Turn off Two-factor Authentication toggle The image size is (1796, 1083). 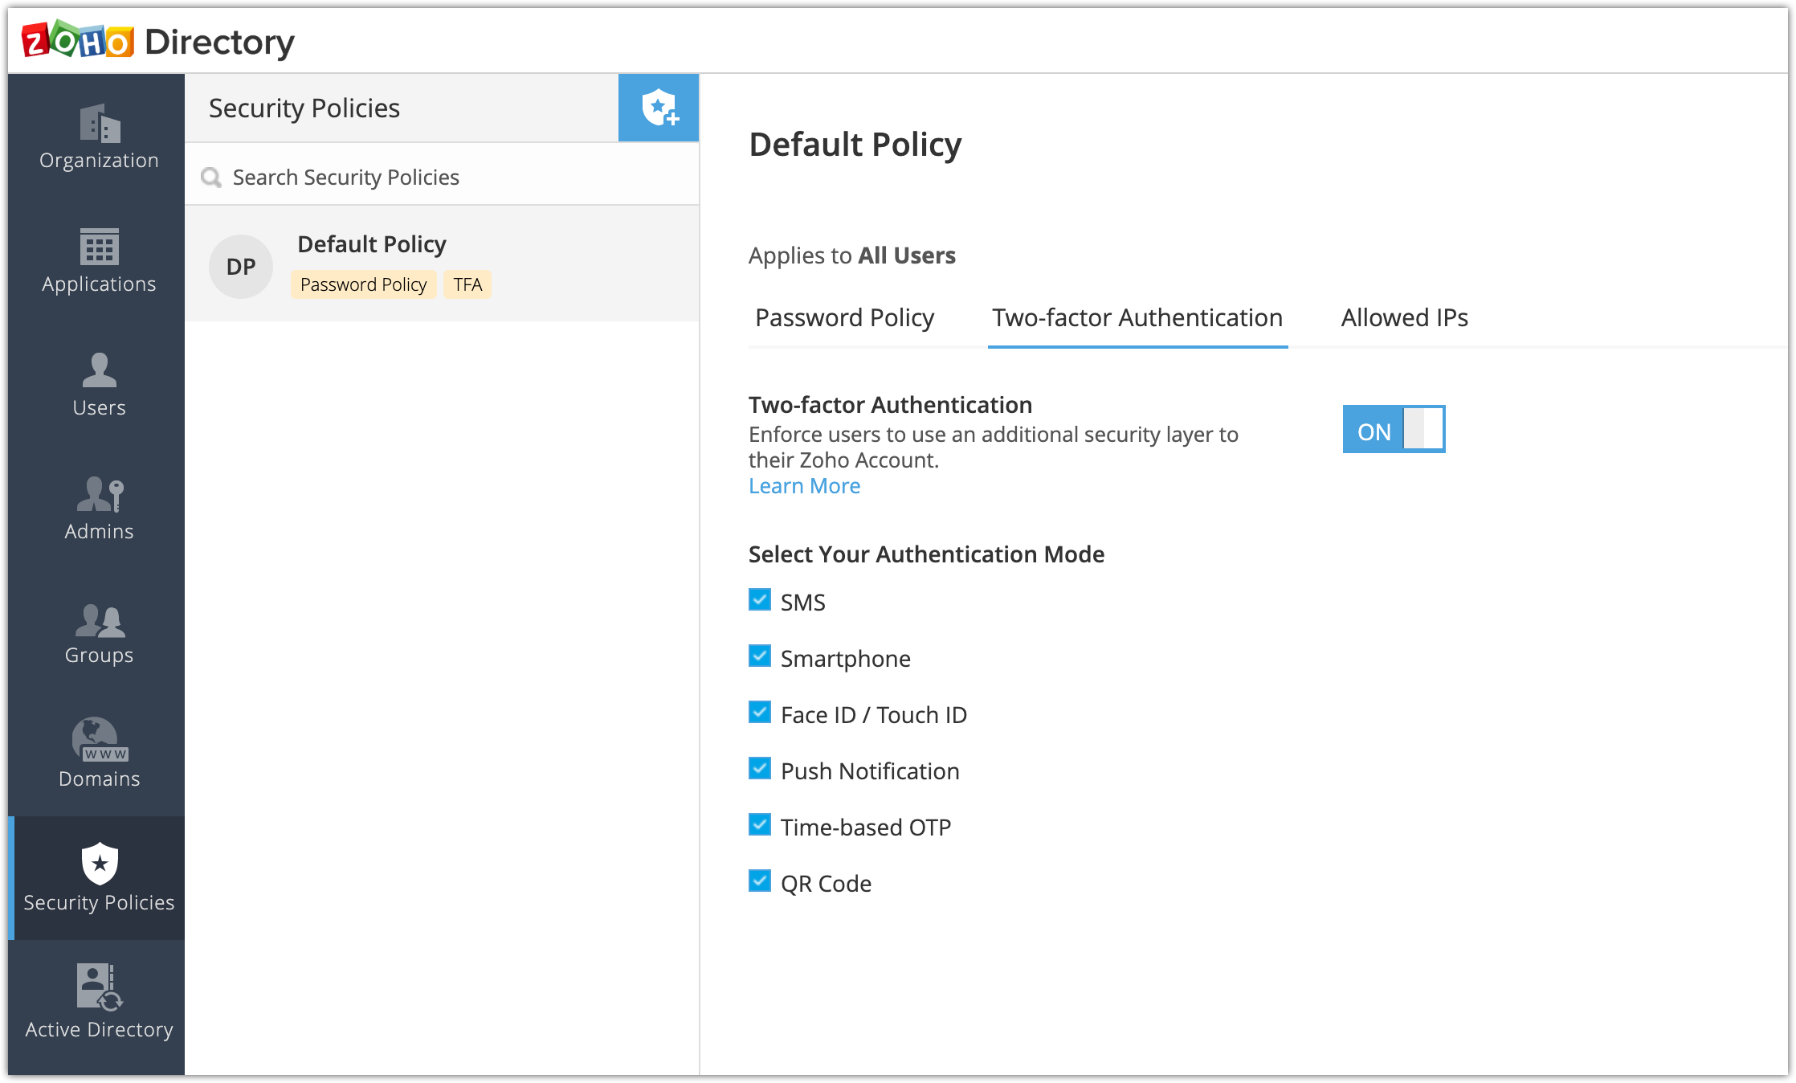[1394, 429]
